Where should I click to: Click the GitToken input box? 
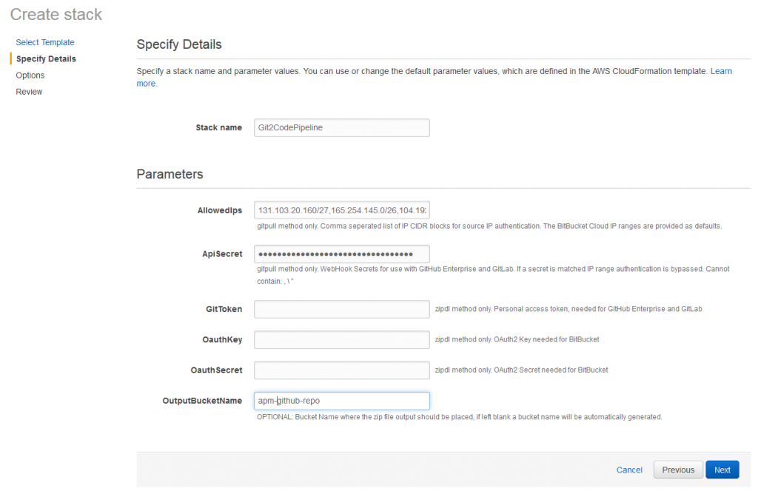click(341, 309)
